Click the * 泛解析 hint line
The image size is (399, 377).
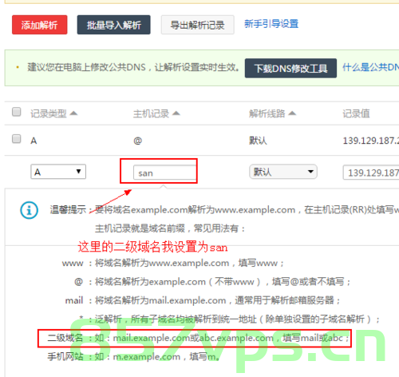229,319
